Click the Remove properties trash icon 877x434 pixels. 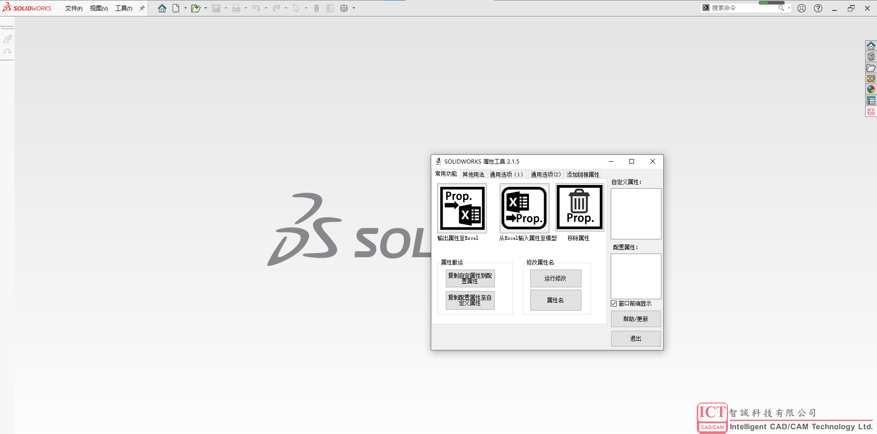pyautogui.click(x=580, y=208)
